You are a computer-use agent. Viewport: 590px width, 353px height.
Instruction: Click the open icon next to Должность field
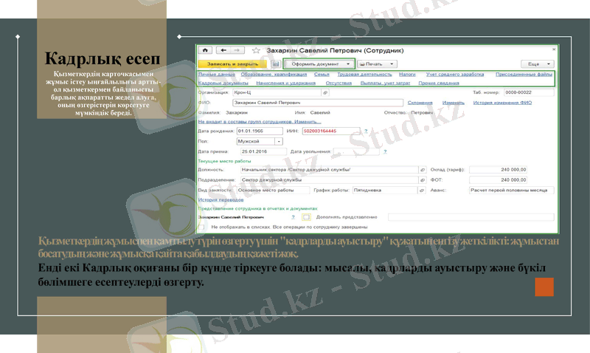point(423,169)
